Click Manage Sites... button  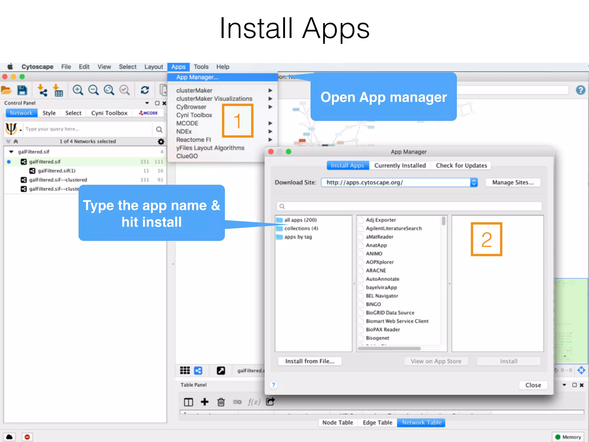click(x=513, y=182)
